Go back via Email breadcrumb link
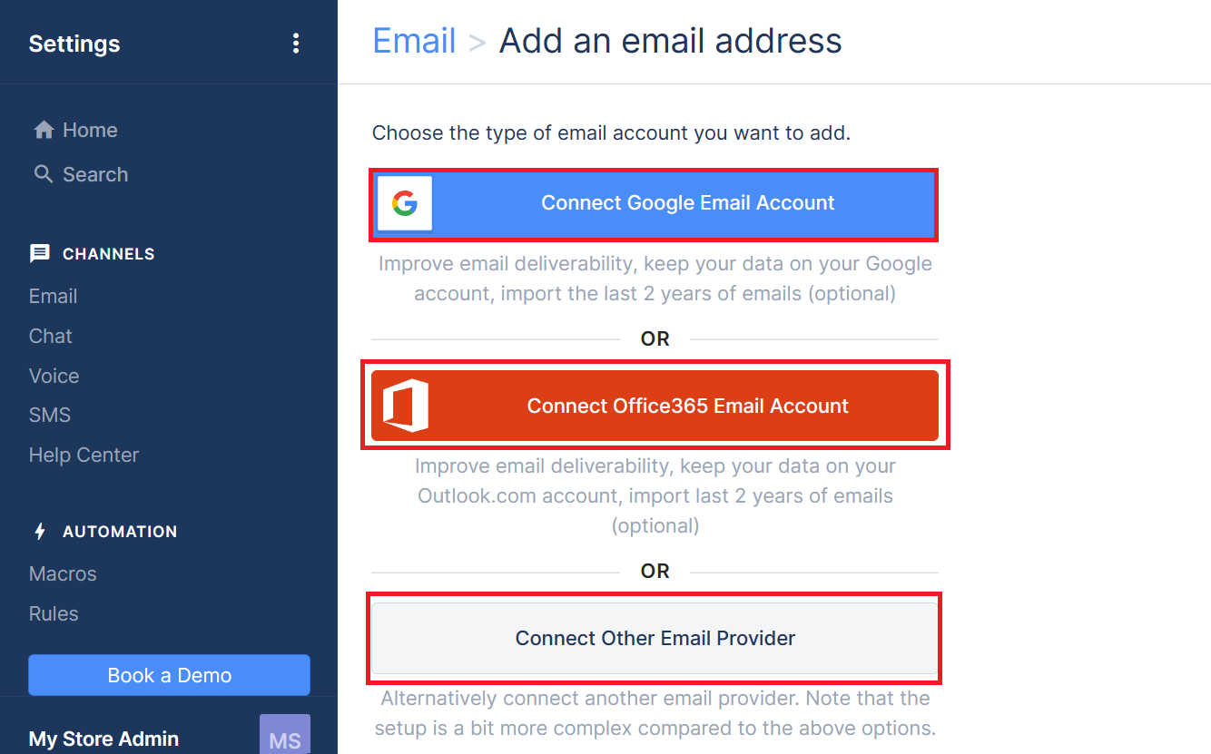 414,41
